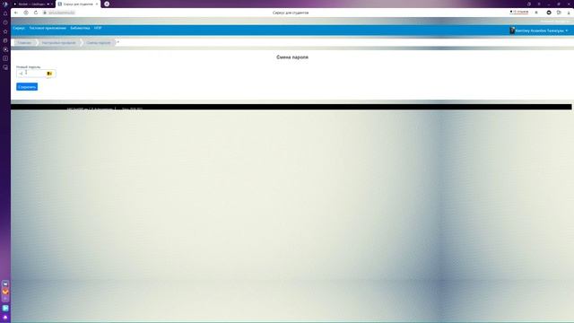Click the 'Сохранить' button
The image size is (574, 323).
click(x=27, y=87)
